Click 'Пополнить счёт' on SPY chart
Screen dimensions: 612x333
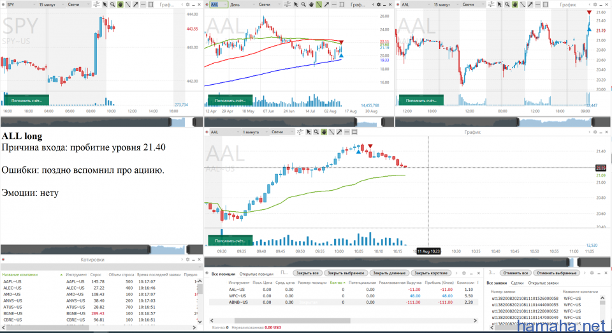[26, 100]
